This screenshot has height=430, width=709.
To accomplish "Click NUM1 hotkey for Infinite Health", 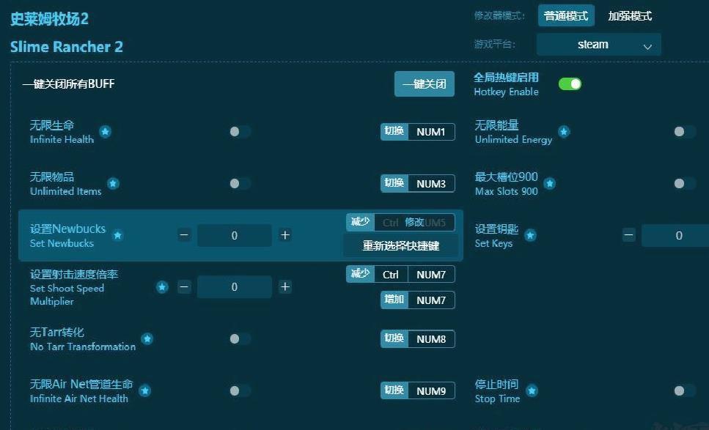I will [418, 132].
